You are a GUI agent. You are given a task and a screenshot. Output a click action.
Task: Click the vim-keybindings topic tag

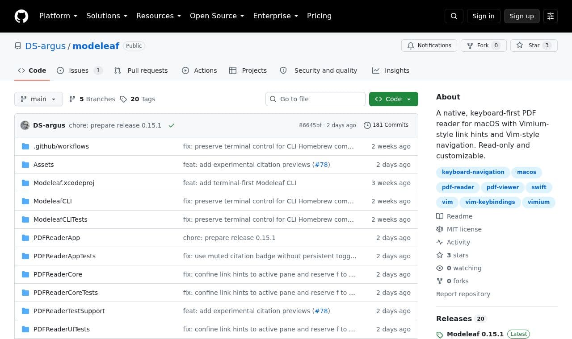[490, 202]
